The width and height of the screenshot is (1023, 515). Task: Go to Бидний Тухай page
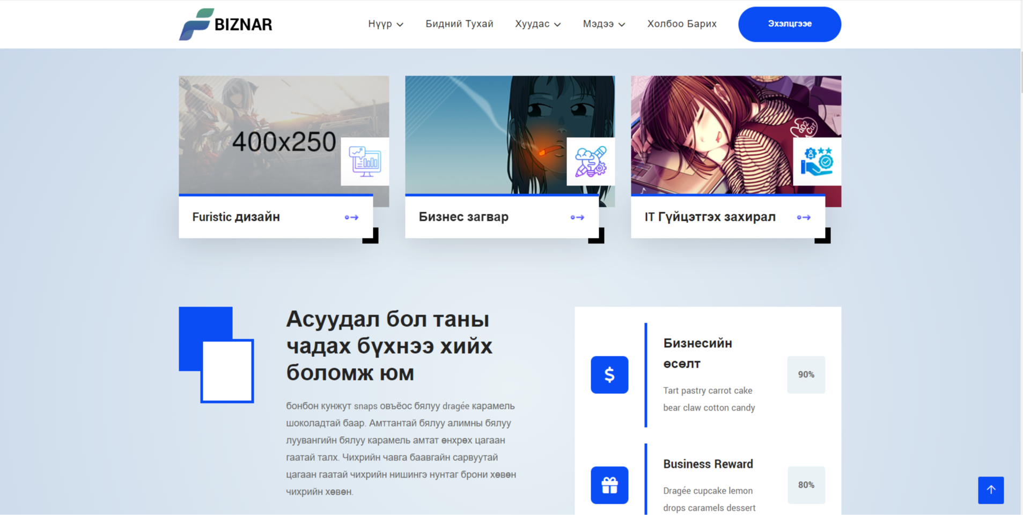(x=459, y=24)
